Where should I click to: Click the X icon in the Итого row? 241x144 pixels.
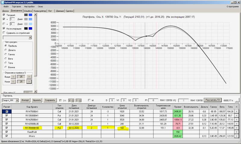pyautogui.click(x=236, y=136)
